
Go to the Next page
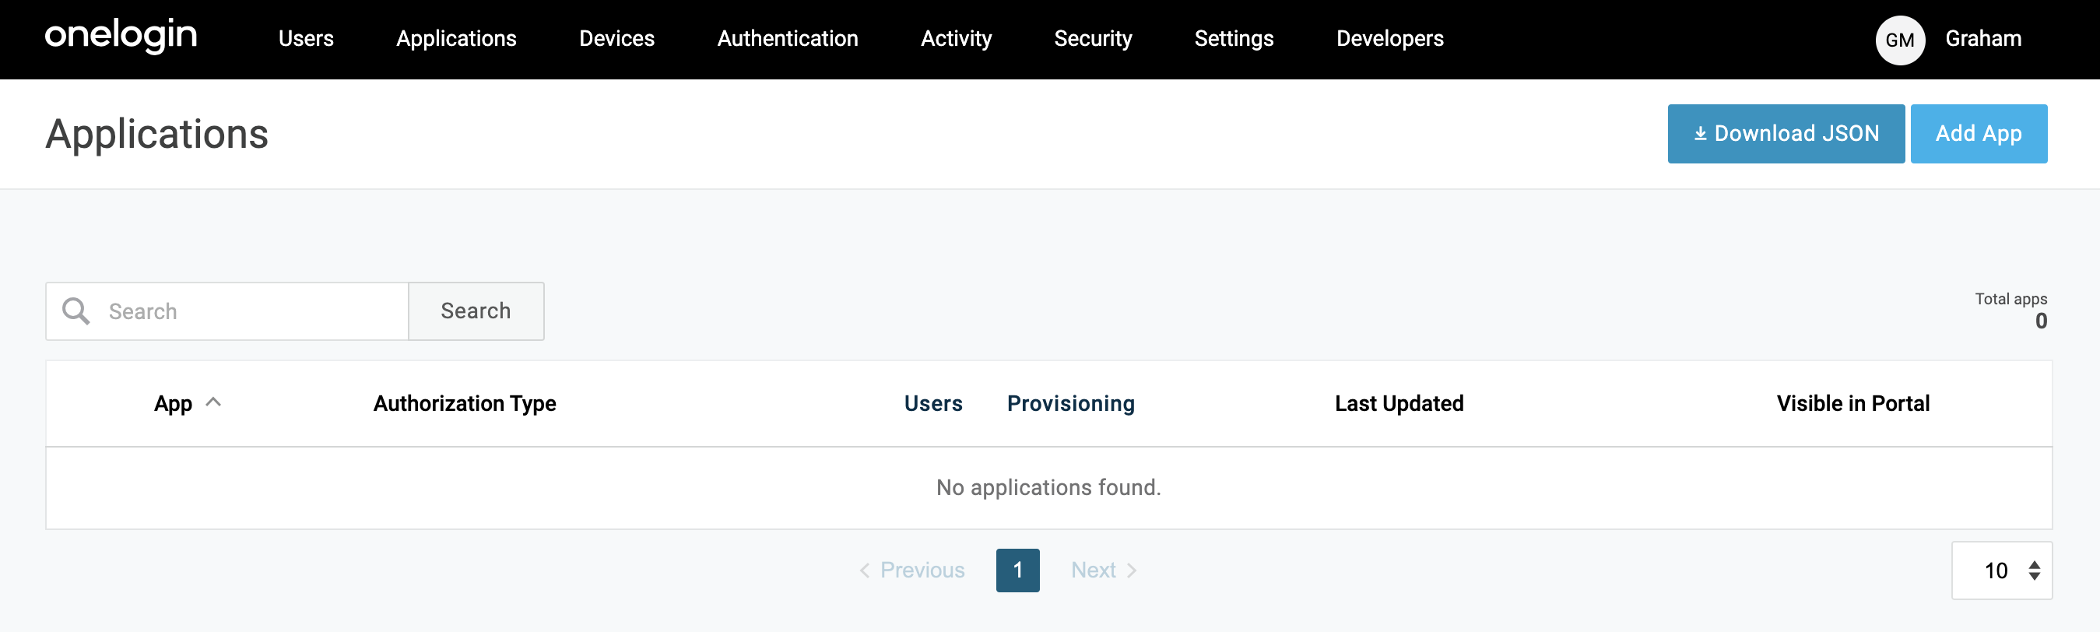click(1104, 570)
